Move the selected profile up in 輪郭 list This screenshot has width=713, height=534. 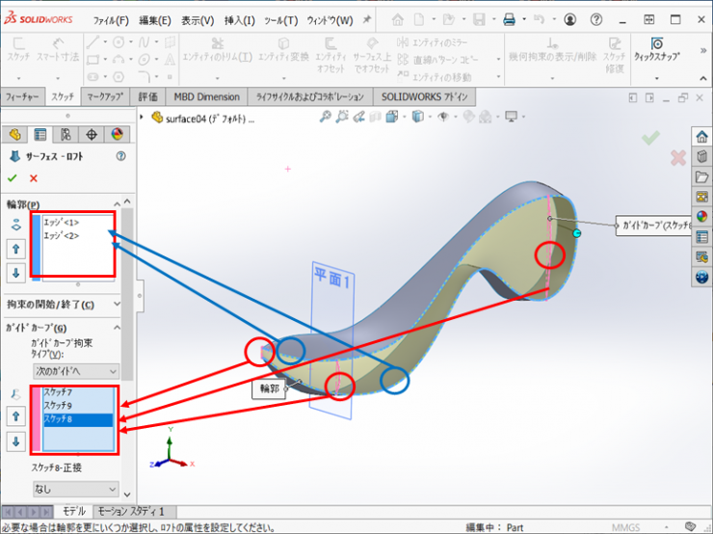pyautogui.click(x=16, y=249)
